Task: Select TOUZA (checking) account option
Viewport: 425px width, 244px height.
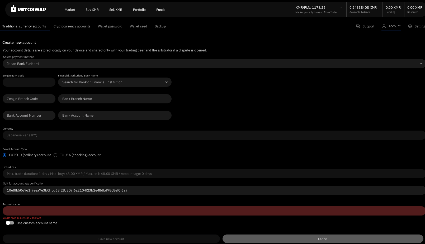Action: coord(55,155)
